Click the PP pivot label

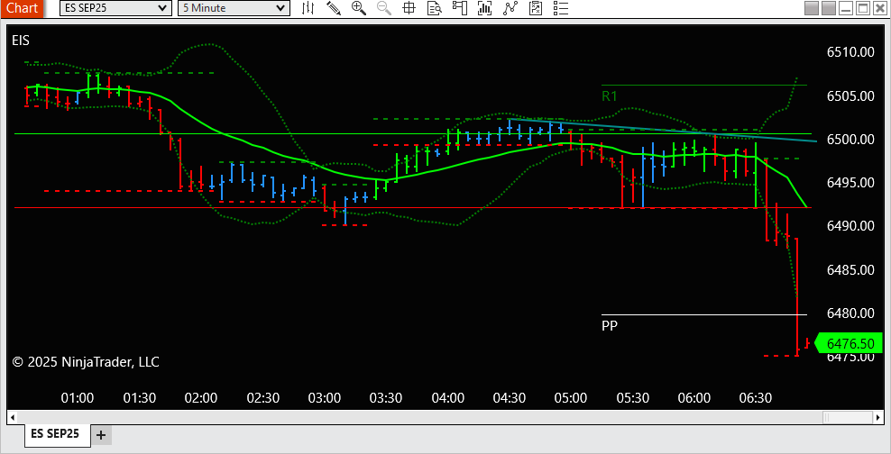click(609, 326)
